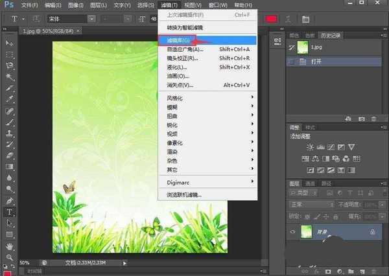Click the lock icon on 背景 layer
The height and width of the screenshot is (276, 389).
pyautogui.click(x=371, y=231)
